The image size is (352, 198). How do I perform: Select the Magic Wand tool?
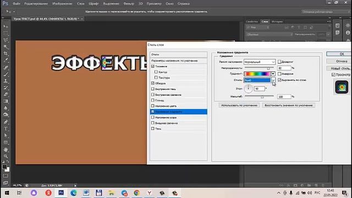coord(5,47)
